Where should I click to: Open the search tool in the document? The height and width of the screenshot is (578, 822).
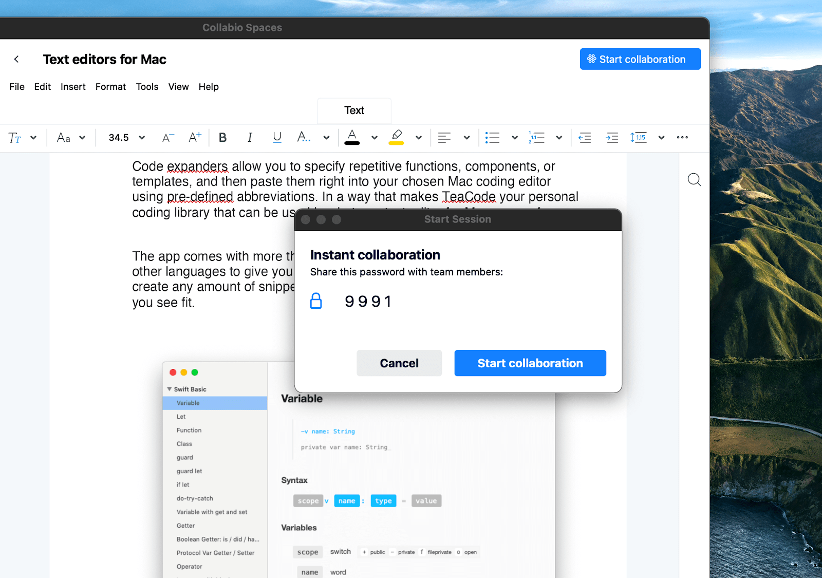point(694,180)
